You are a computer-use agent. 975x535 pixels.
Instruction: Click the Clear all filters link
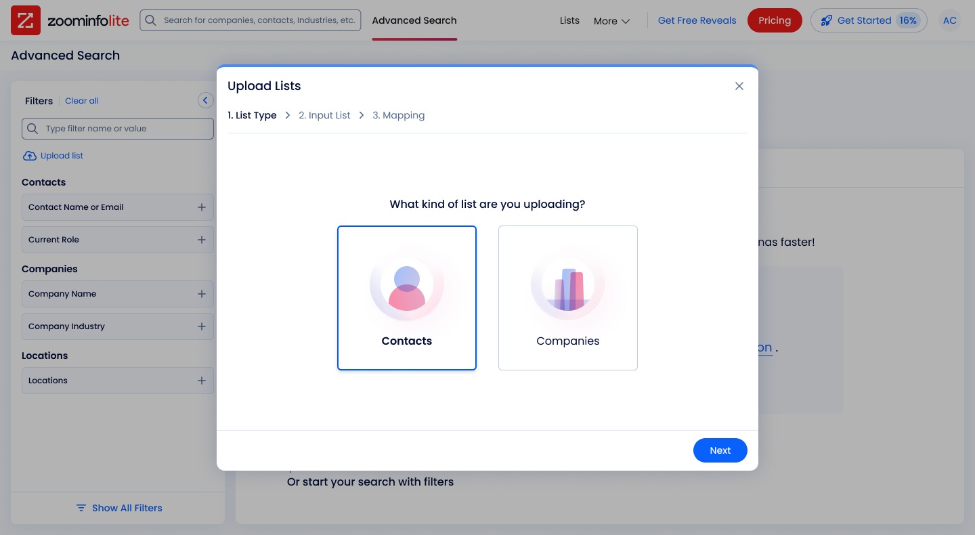(x=82, y=101)
